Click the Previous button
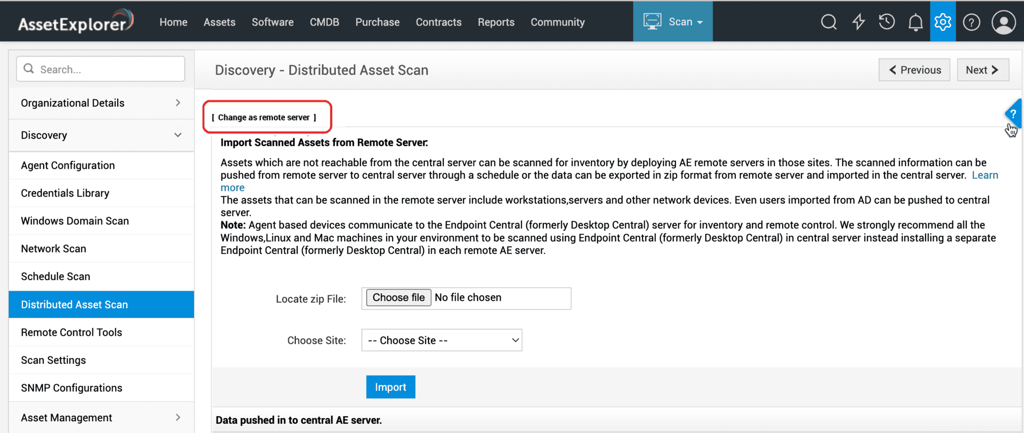1024x433 pixels. pos(914,70)
